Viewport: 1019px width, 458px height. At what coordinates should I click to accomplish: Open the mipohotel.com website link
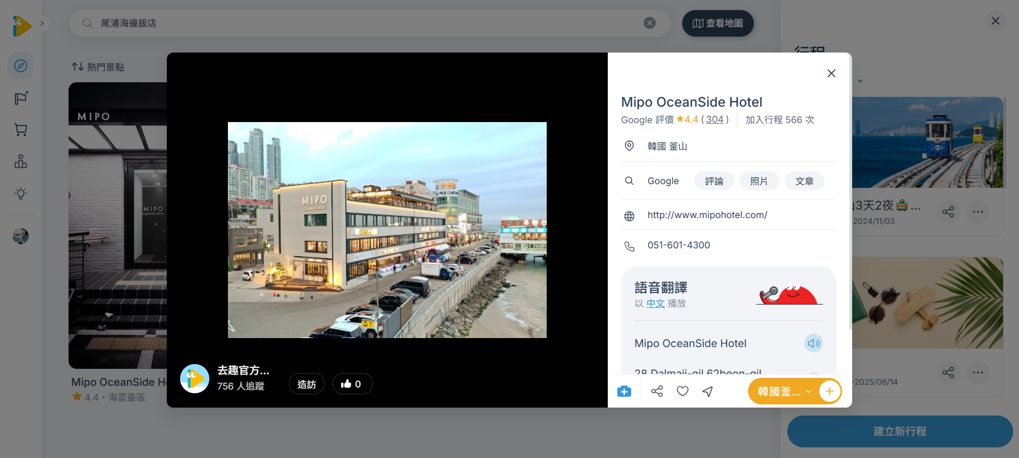[x=707, y=215]
